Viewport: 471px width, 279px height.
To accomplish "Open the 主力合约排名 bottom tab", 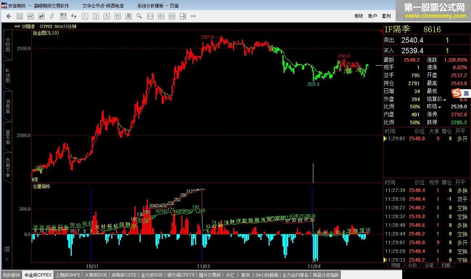I will pos(295,275).
